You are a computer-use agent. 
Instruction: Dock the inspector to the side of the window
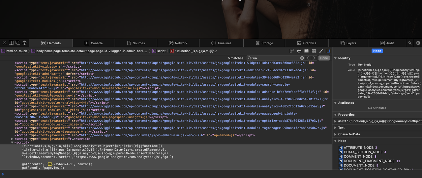click(x=11, y=43)
